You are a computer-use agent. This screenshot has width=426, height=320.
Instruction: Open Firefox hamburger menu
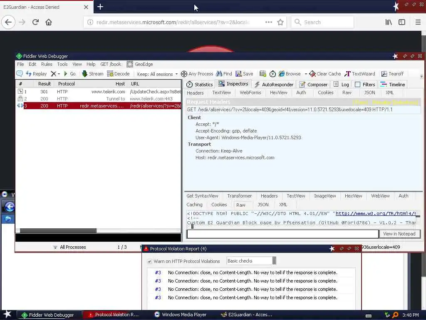[418, 22]
